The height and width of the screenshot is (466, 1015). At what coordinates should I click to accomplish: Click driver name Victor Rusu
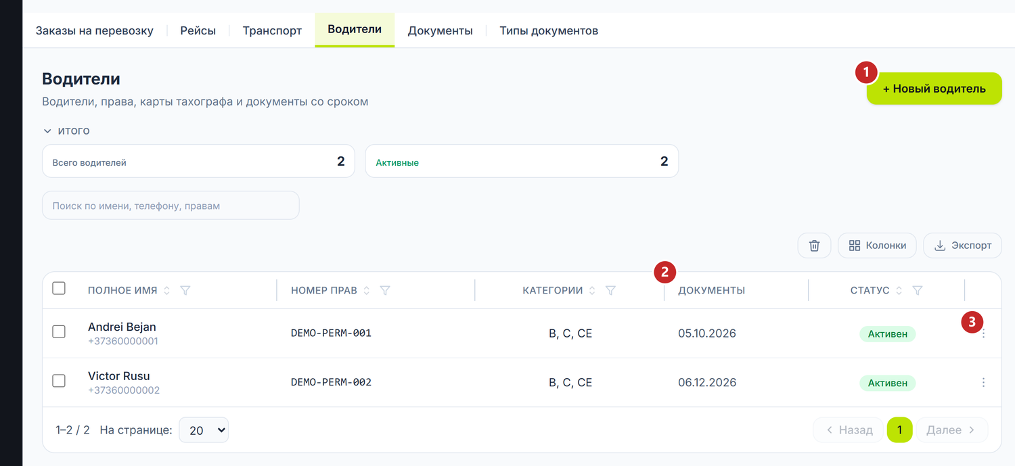[119, 376]
